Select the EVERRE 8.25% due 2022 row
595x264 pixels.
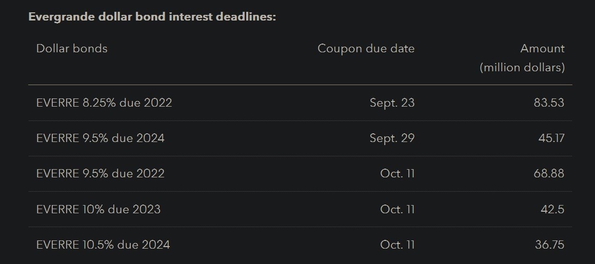pyautogui.click(x=104, y=103)
